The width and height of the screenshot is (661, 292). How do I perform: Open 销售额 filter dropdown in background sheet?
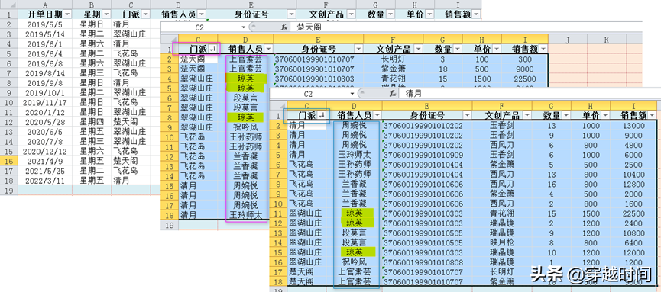(476, 14)
